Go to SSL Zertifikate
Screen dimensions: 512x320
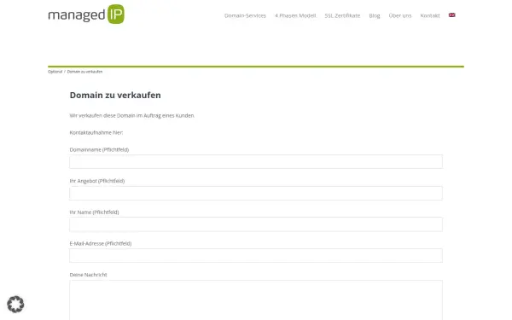342,15
